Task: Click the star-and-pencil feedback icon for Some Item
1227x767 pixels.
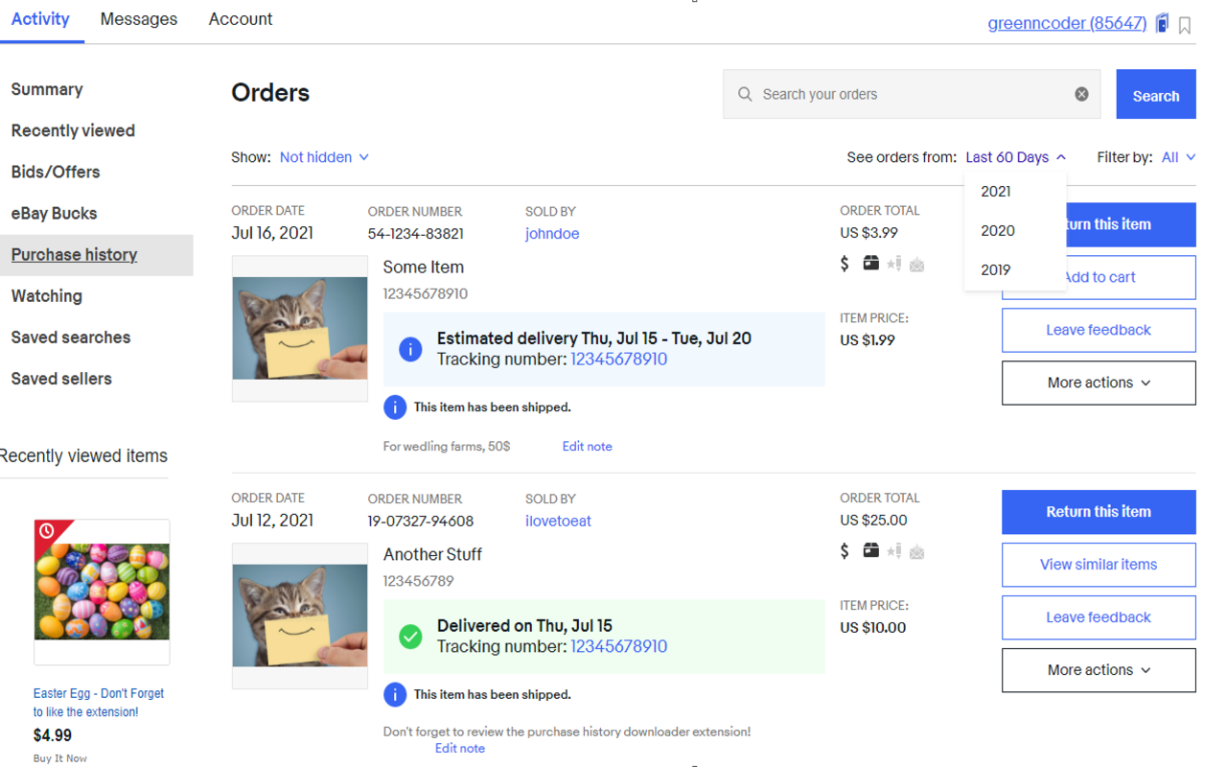Action: click(x=893, y=264)
